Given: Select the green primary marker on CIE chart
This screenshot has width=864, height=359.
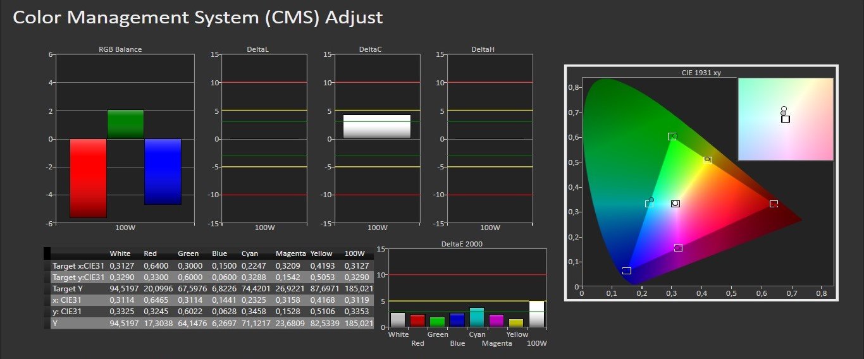Looking at the screenshot, I should [672, 137].
